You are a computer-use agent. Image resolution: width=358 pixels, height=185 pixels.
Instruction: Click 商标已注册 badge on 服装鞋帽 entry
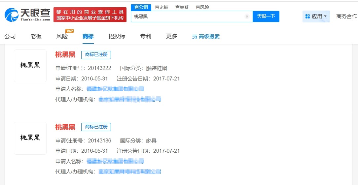pos(96,55)
